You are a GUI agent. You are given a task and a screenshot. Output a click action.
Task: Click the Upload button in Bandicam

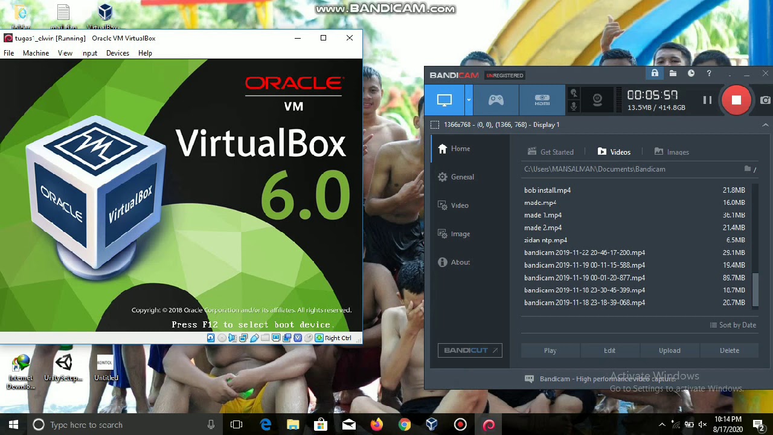point(669,350)
